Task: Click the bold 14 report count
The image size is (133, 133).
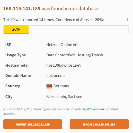Action: [x=41, y=20]
